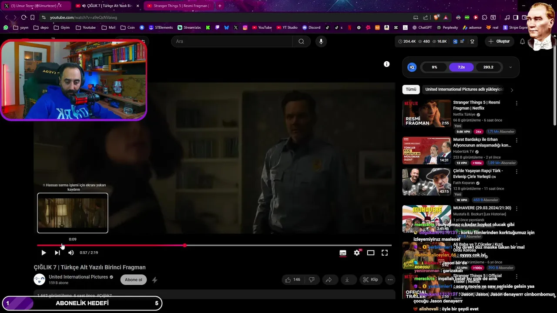Open the three-dot more actions menu under video
The width and height of the screenshot is (557, 313).
(x=390, y=280)
